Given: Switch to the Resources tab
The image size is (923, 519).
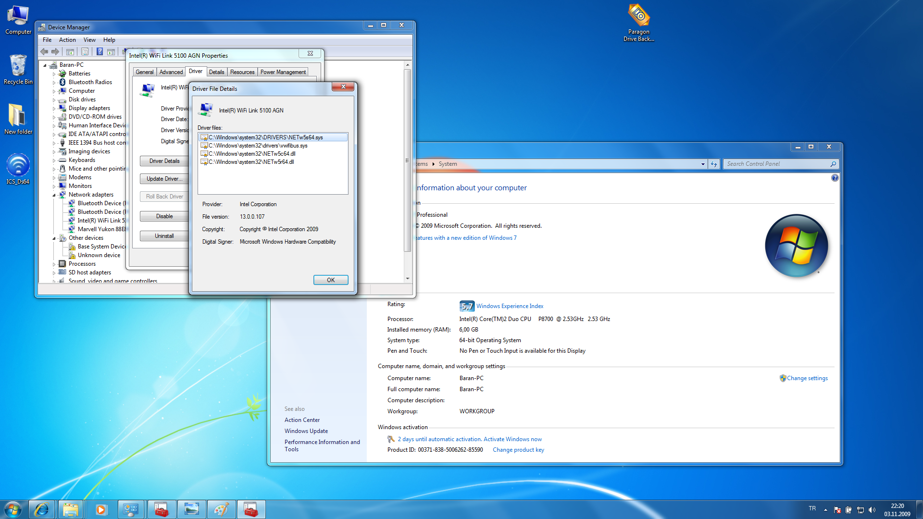Looking at the screenshot, I should tap(242, 72).
